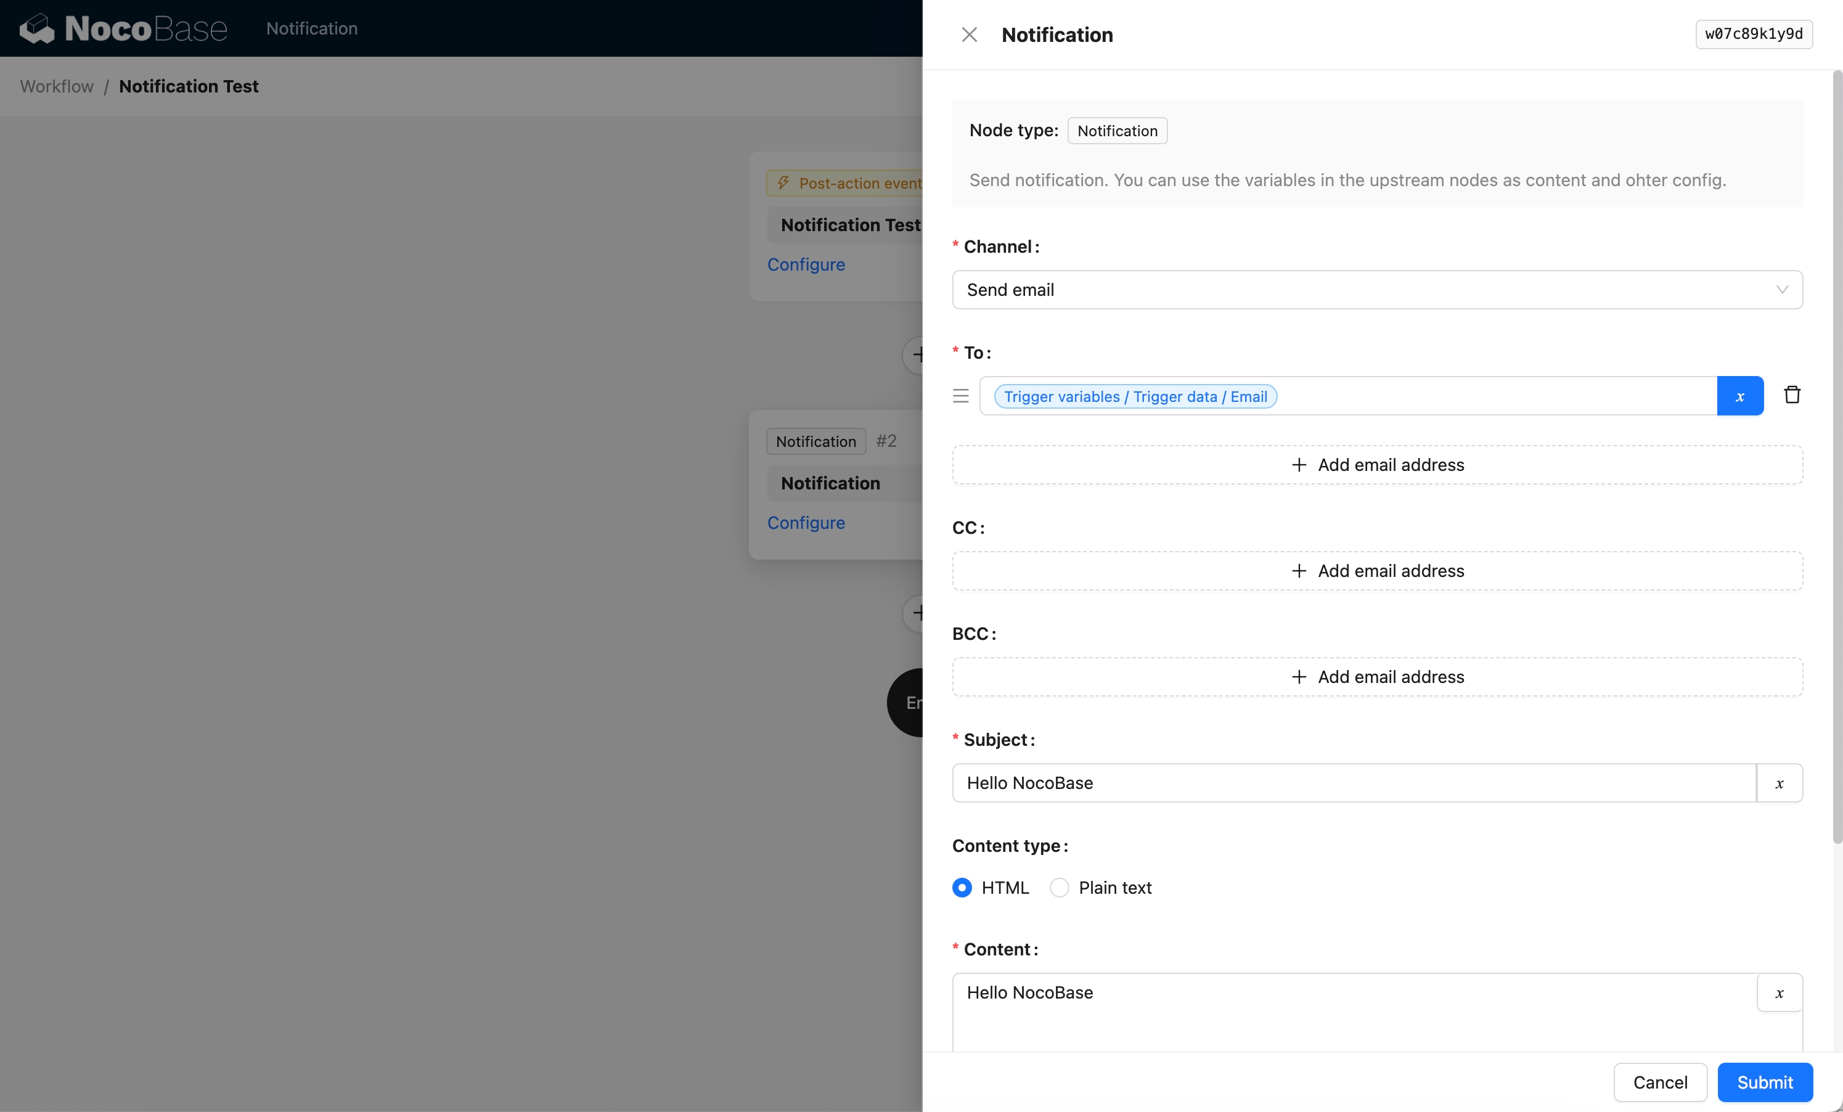Open variable picker for Content field
1843x1112 pixels.
(1779, 992)
